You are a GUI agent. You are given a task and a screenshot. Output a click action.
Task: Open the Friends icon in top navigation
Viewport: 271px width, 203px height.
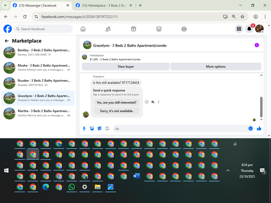[x=108, y=29]
